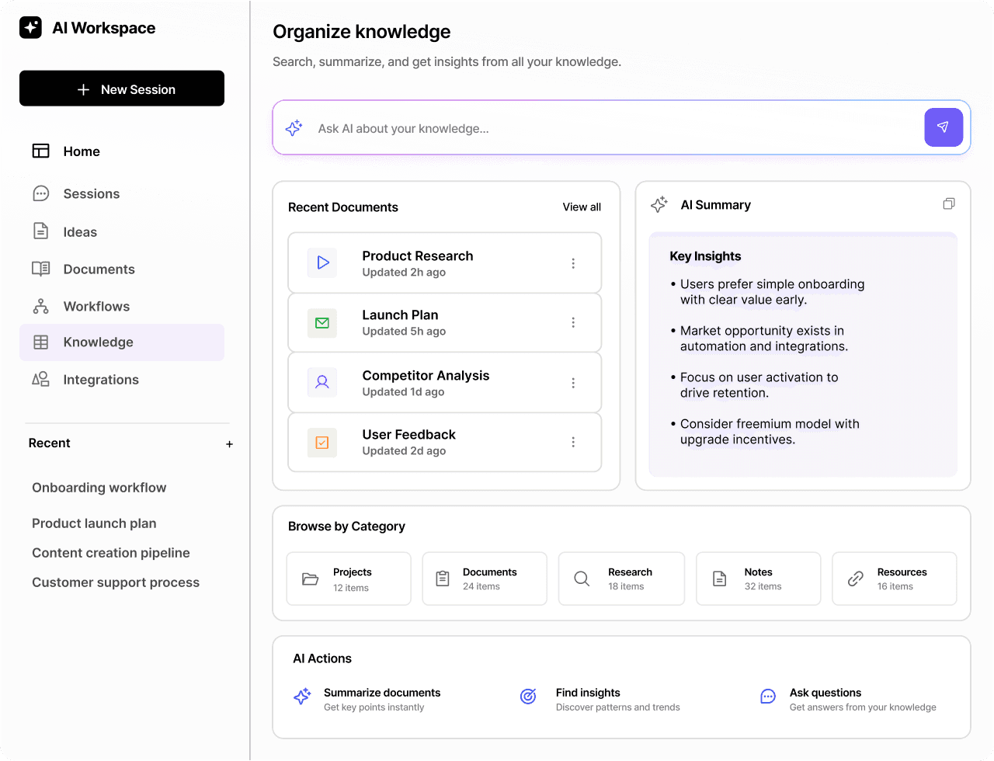
Task: Open Integrations in the sidebar
Action: click(x=122, y=380)
